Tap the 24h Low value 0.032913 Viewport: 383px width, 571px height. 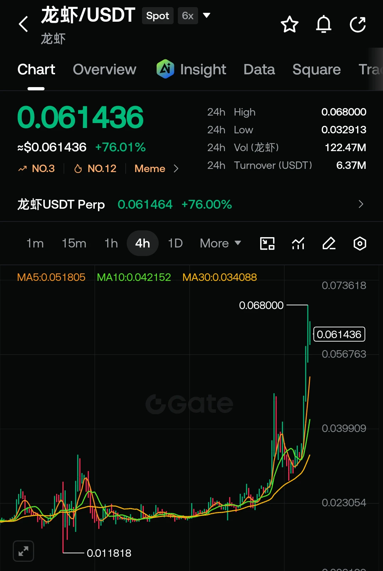pos(344,130)
